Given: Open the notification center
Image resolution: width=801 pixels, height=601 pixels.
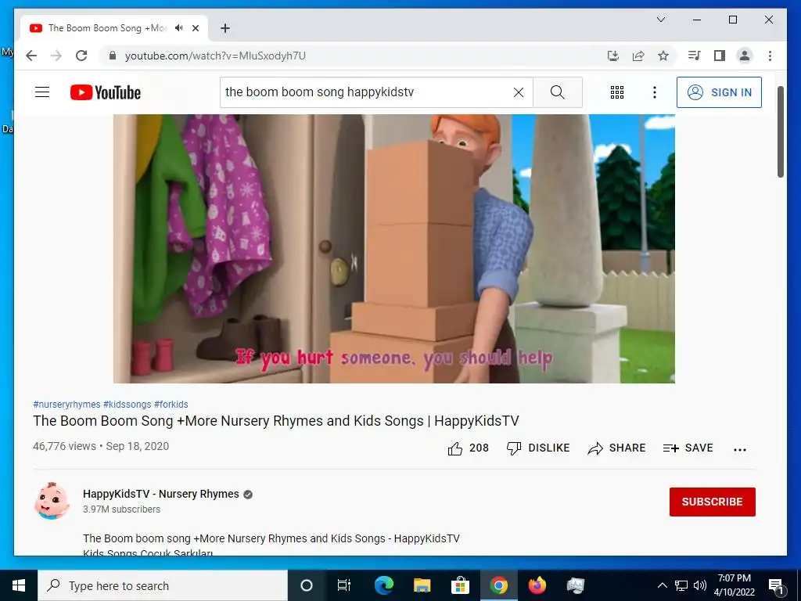Looking at the screenshot, I should coord(776,586).
